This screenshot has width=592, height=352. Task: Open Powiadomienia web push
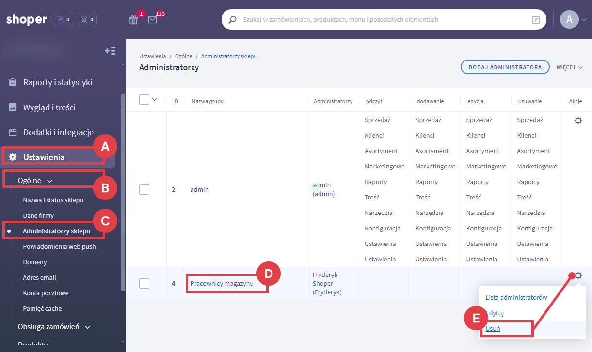point(59,246)
